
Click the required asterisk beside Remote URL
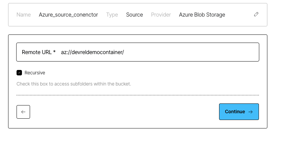point(54,51)
